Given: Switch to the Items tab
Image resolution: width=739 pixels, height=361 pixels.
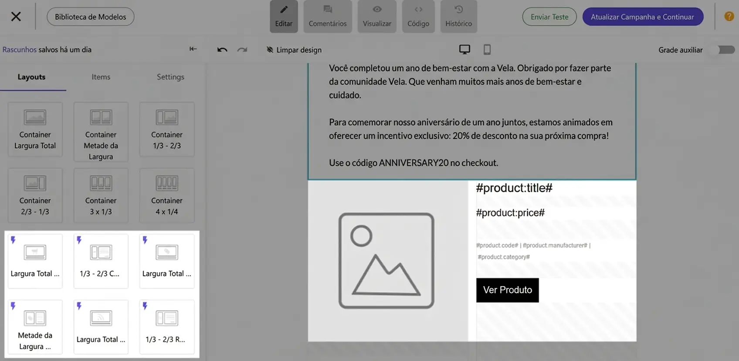Looking at the screenshot, I should (x=101, y=77).
